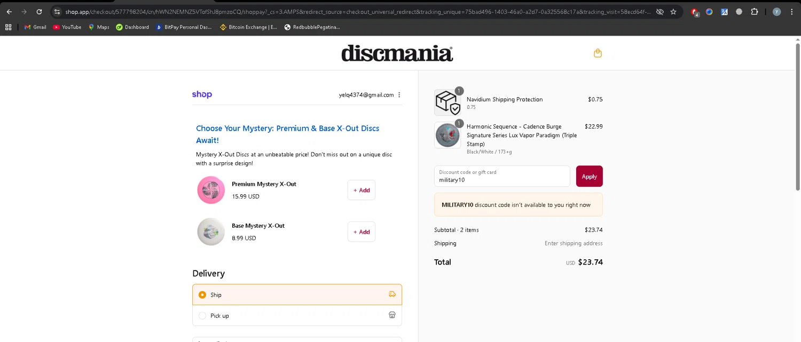Click the $22.99 item price
Viewport: 801px width, 342px height.
(594, 126)
